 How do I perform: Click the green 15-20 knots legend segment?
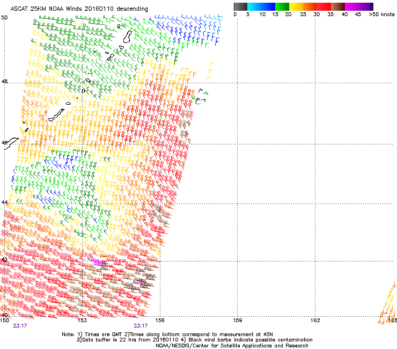(x=282, y=6)
